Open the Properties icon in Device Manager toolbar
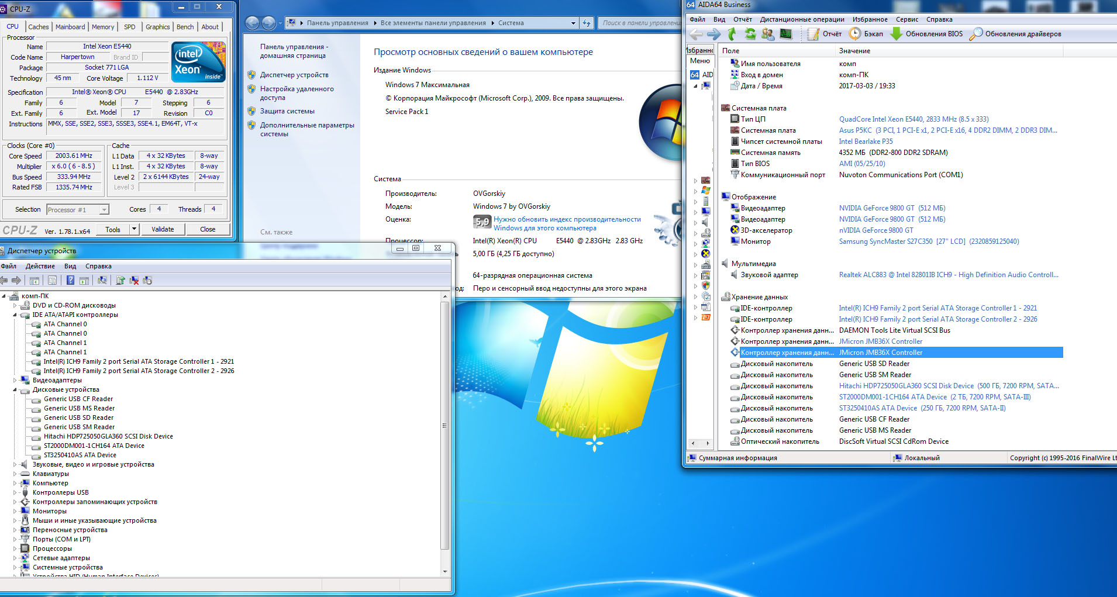 click(52, 281)
